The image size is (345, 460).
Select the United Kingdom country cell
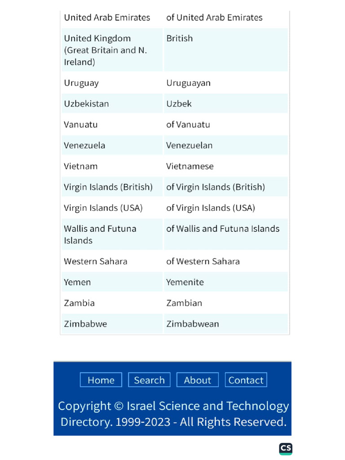[x=112, y=50]
